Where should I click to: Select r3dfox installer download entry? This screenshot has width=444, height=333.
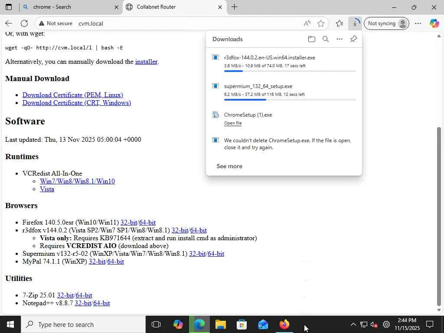(x=284, y=62)
